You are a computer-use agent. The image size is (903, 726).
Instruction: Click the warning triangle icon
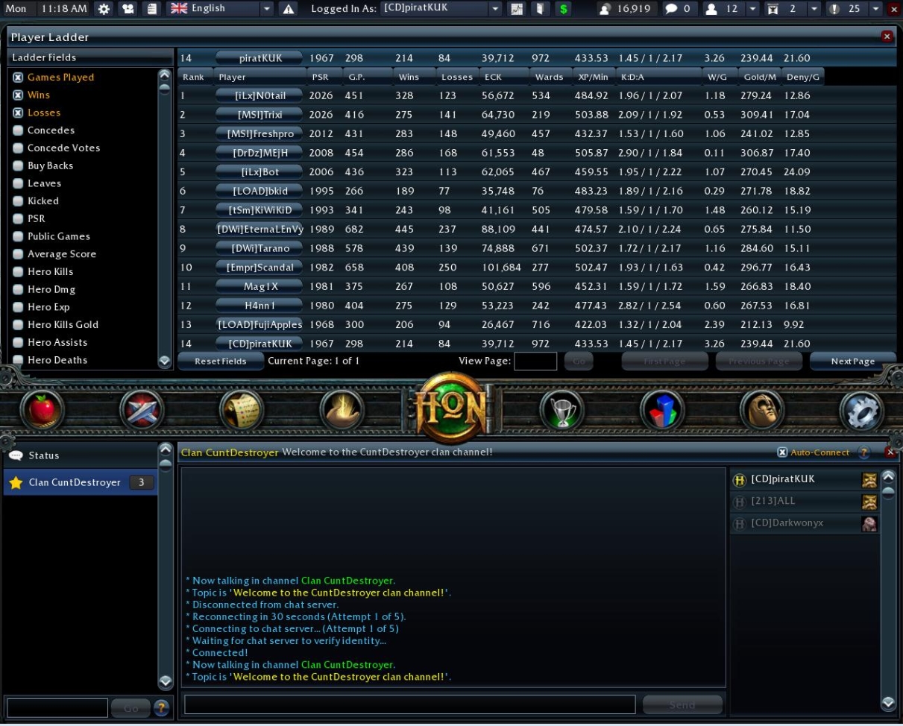tap(289, 9)
